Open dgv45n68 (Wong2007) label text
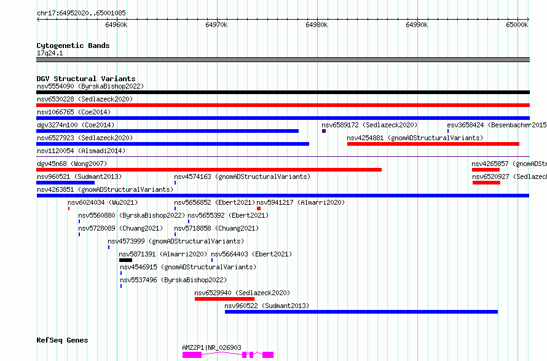 coord(72,164)
